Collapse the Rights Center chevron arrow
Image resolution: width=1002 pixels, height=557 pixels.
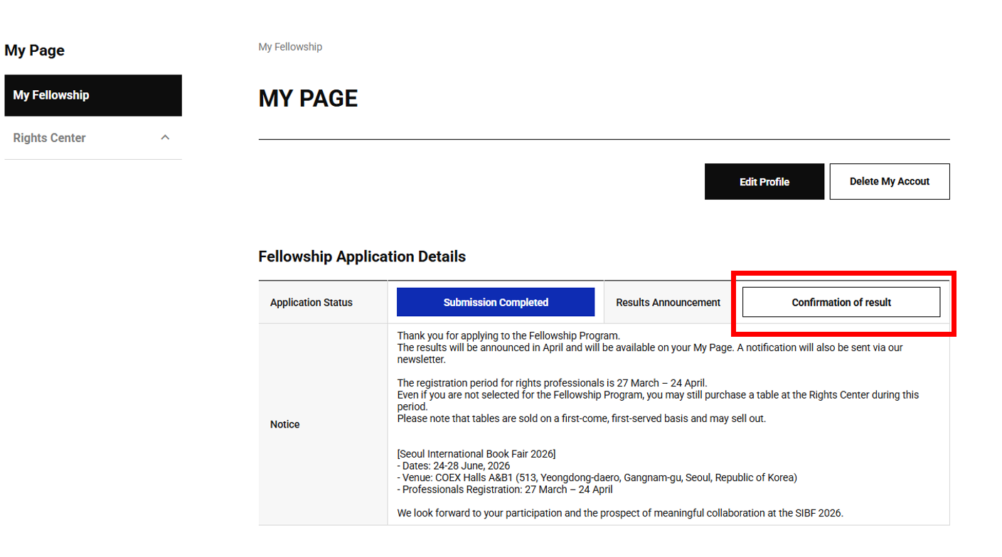click(165, 137)
